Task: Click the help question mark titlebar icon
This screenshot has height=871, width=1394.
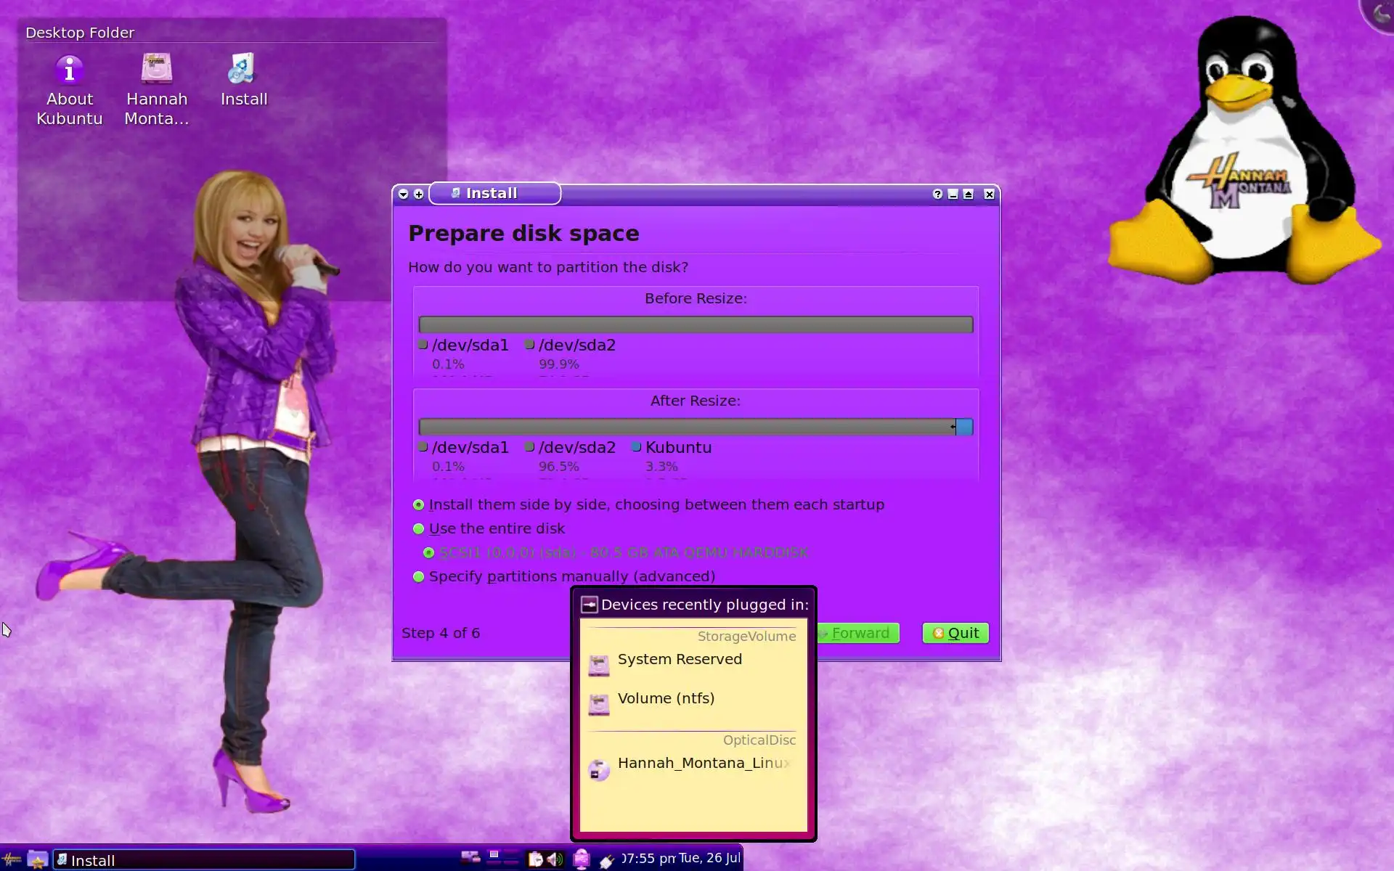Action: click(x=937, y=194)
